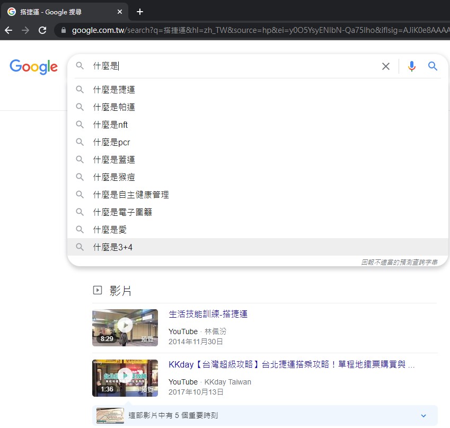
Task: Expand 這部影片中有 5 個重要時刻 with the chevron
Action: (x=423, y=416)
